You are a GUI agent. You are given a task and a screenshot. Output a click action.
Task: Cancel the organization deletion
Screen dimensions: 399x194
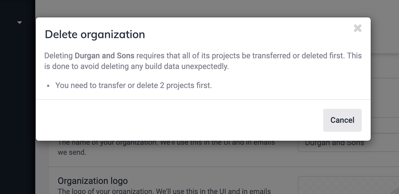(x=342, y=120)
